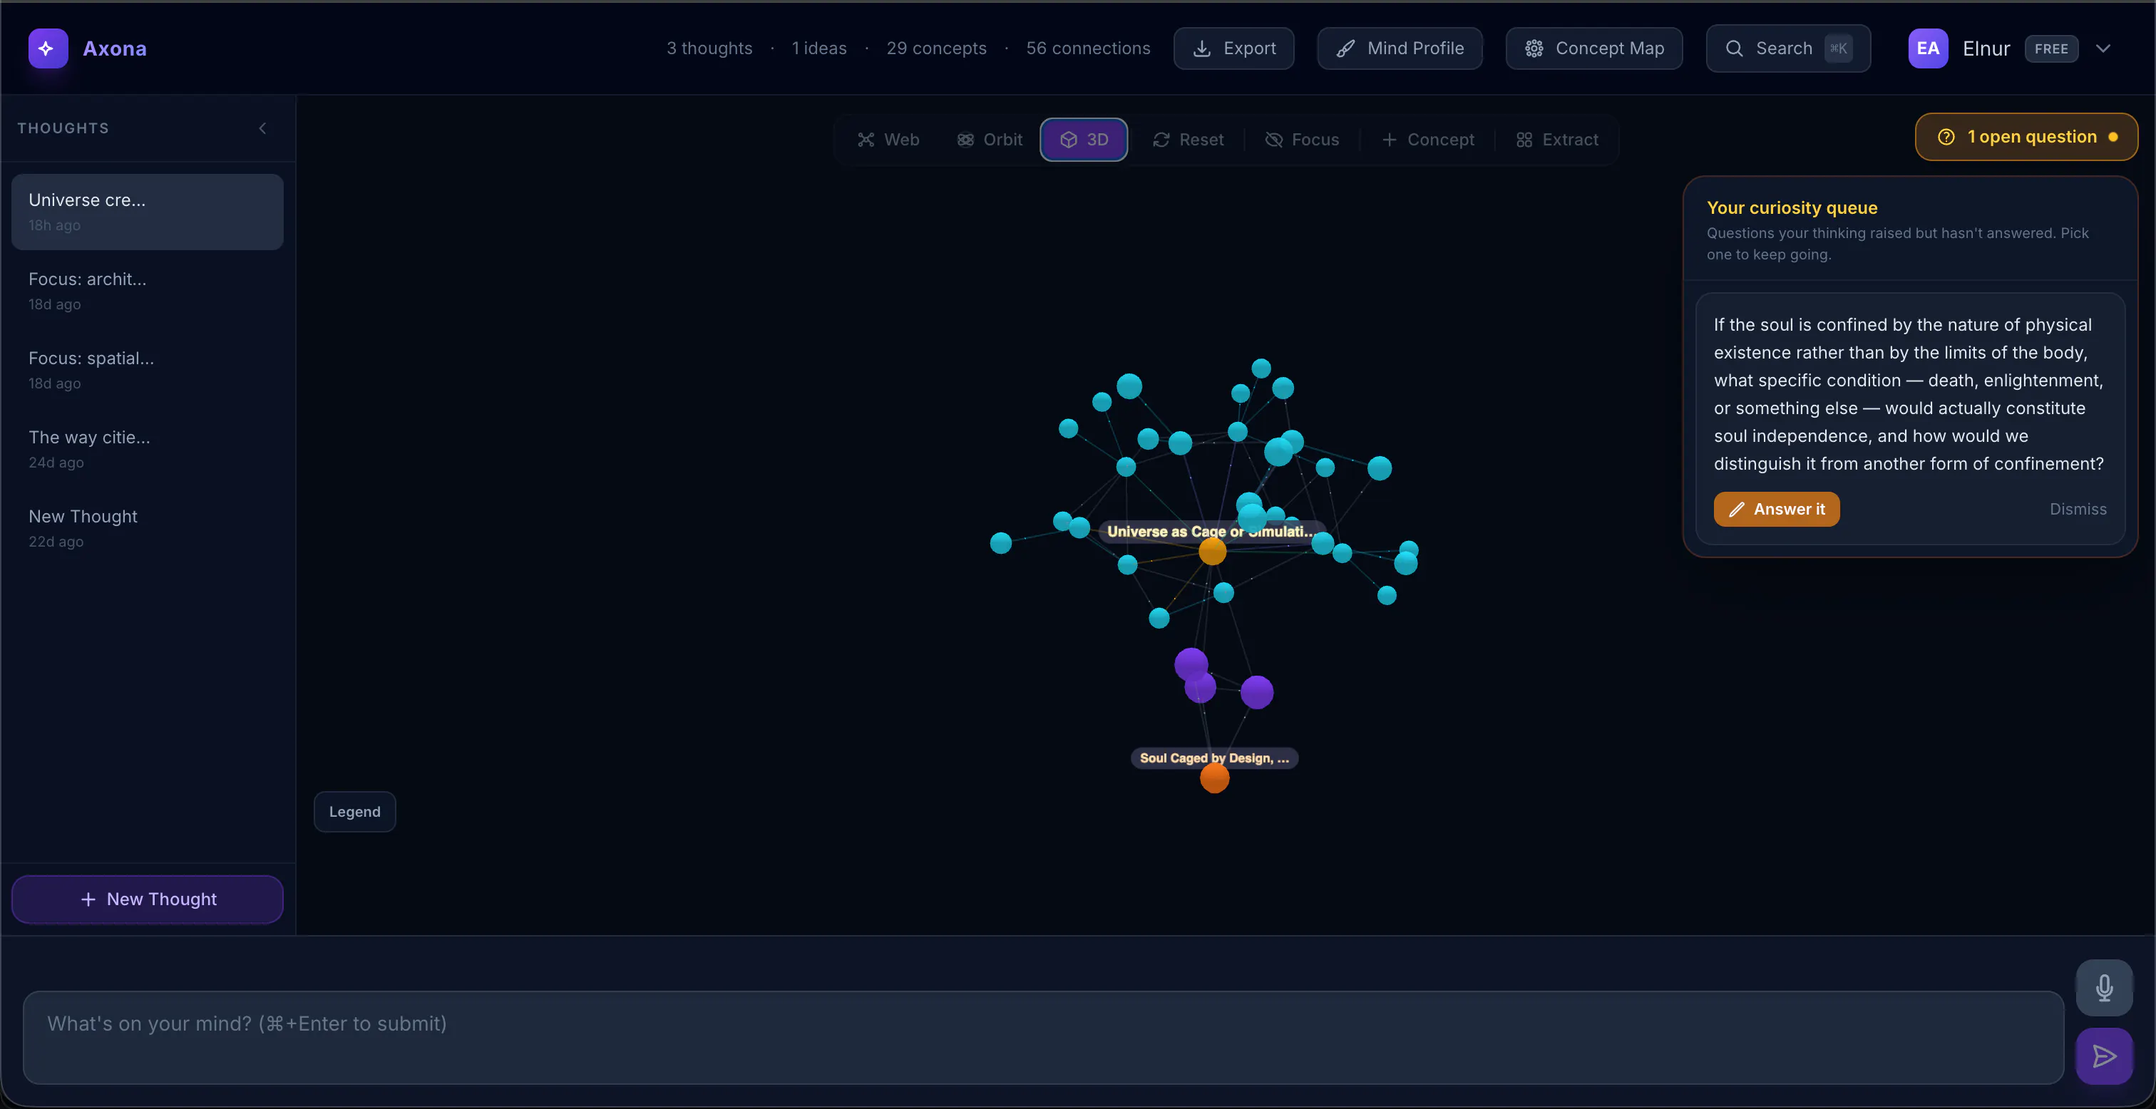Click the '1 ideas' stat
The height and width of the screenshot is (1109, 2156).
tap(819, 48)
